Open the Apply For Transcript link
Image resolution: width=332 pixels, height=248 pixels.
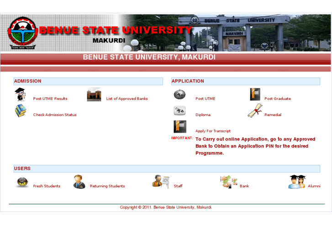tap(213, 131)
